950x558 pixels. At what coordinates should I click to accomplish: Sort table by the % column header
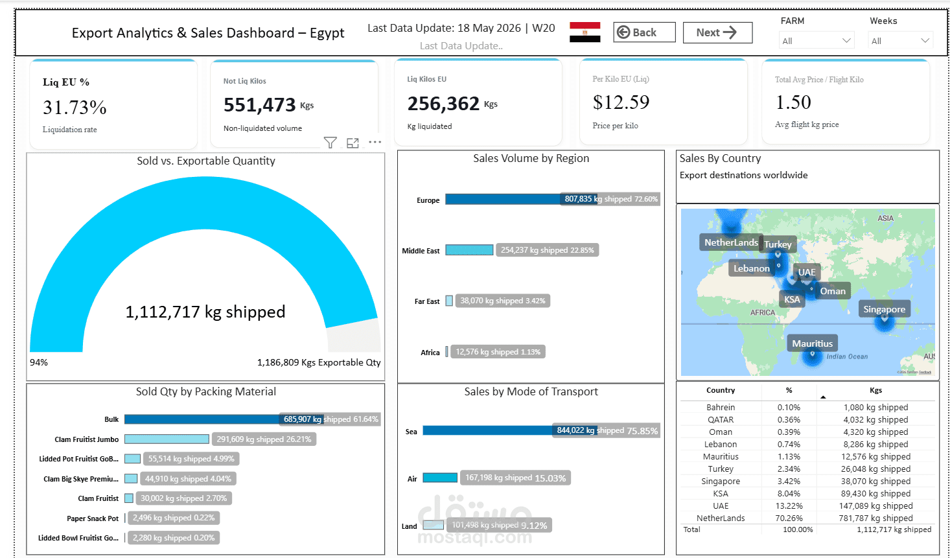[789, 390]
